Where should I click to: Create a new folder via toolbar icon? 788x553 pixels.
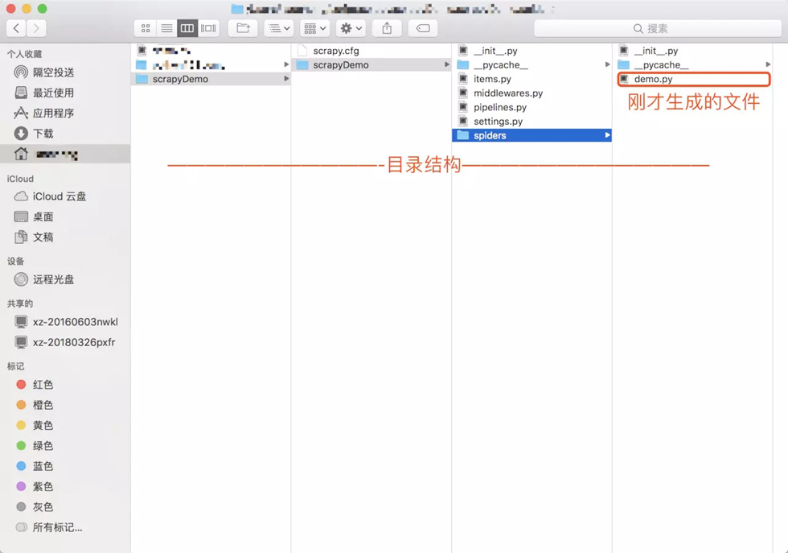point(243,28)
